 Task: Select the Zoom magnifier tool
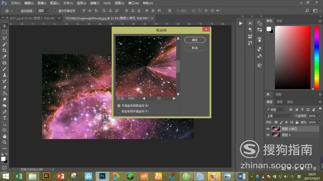tap(4, 142)
